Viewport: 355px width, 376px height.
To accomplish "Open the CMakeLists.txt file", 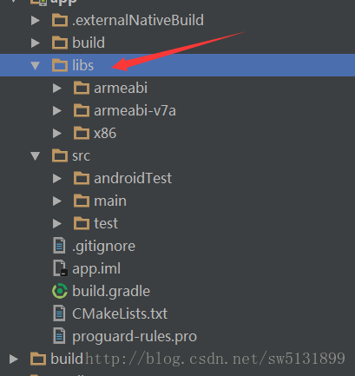I will [120, 313].
